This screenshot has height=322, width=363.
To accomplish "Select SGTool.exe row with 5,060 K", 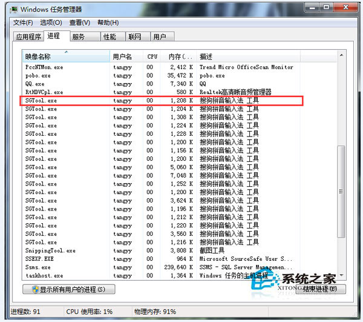I will click(162, 167).
